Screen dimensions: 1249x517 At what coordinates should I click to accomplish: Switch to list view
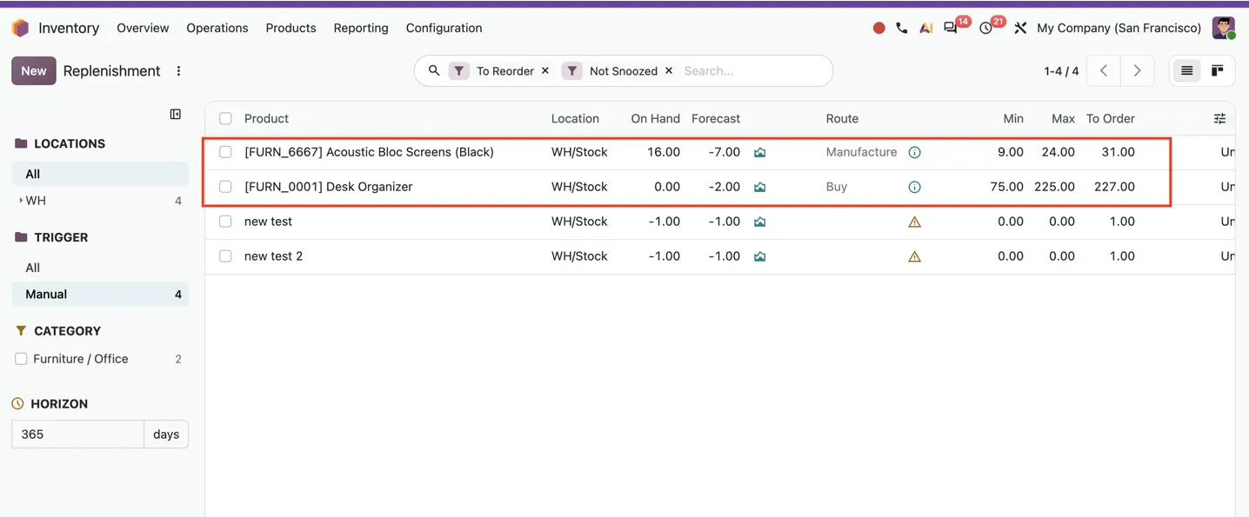click(x=1186, y=71)
